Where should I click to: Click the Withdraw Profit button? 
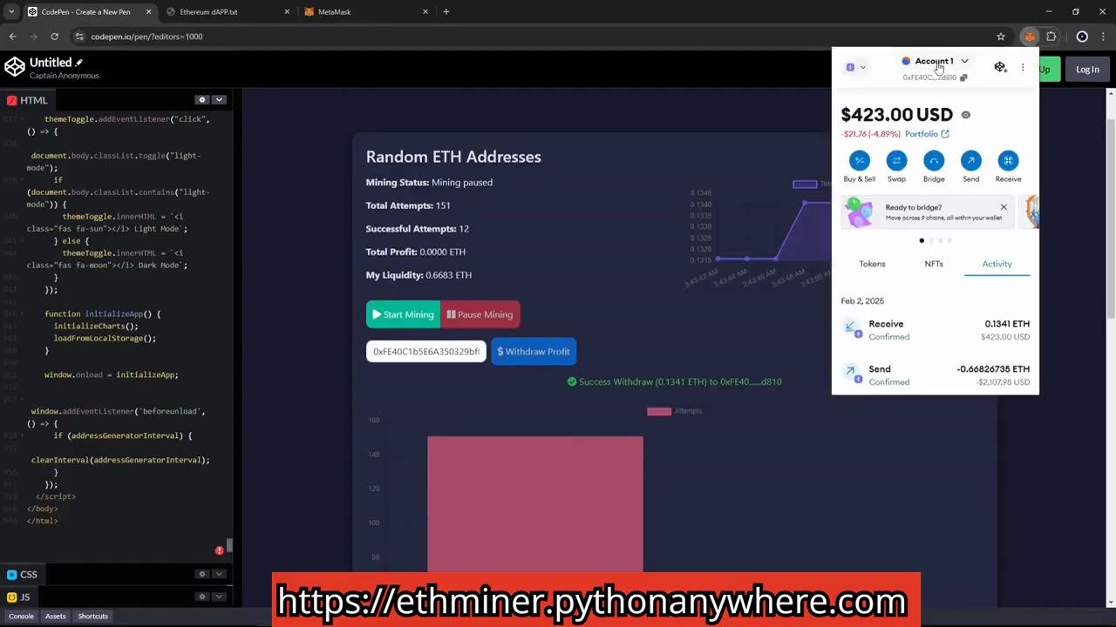pyautogui.click(x=534, y=352)
